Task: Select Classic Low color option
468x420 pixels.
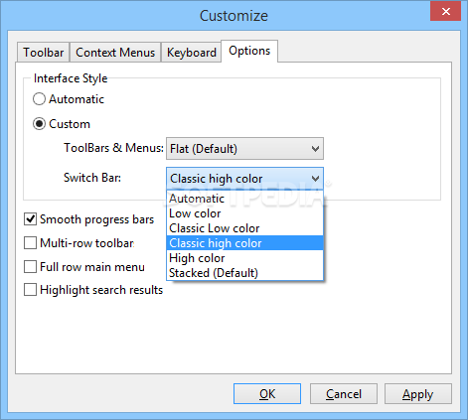Action: [244, 228]
